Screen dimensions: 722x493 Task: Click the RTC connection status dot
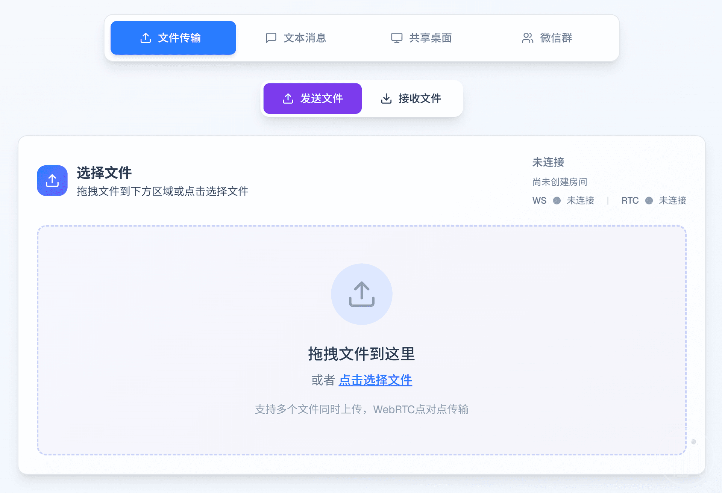(x=649, y=201)
